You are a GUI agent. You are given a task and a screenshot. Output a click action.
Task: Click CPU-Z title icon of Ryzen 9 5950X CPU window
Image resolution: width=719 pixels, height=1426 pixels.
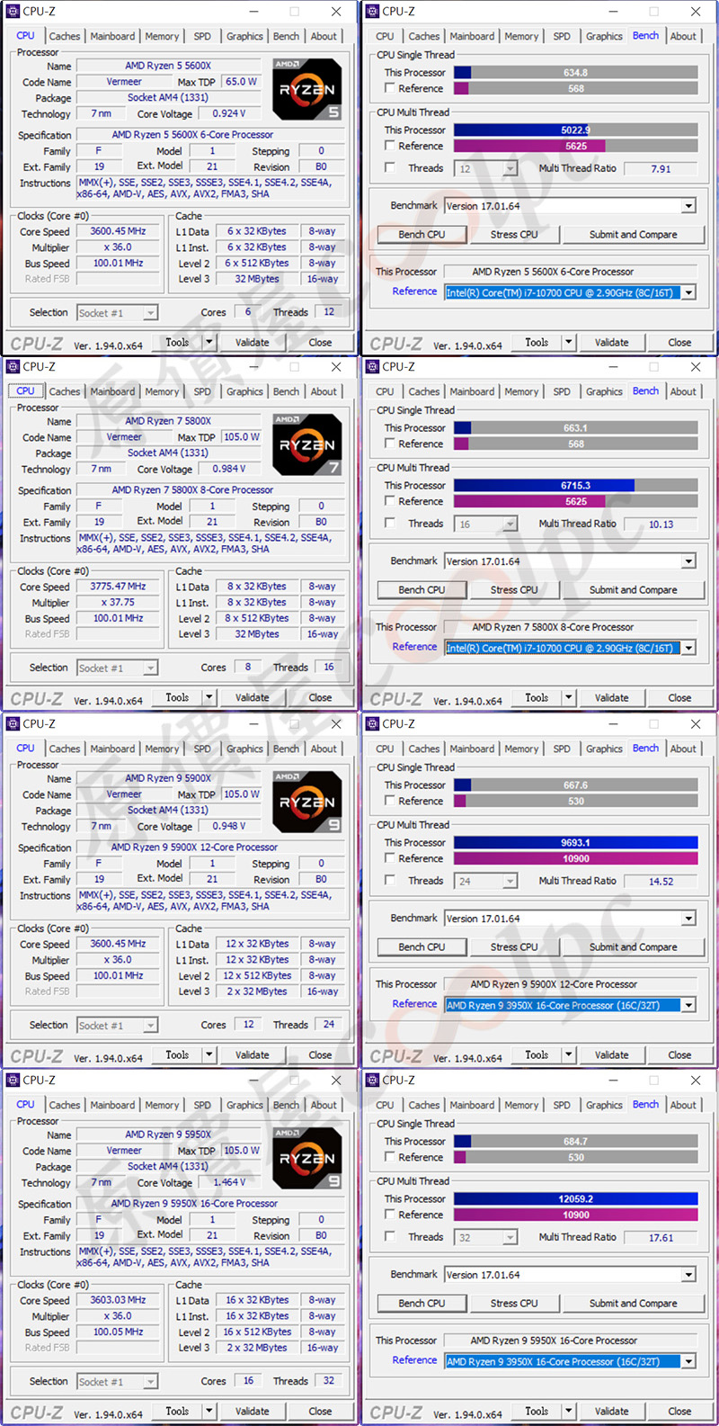coord(13,1081)
